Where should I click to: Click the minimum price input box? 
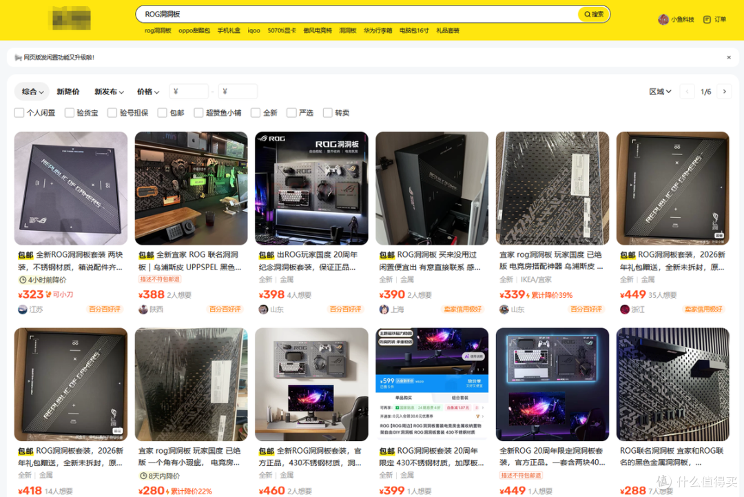189,92
